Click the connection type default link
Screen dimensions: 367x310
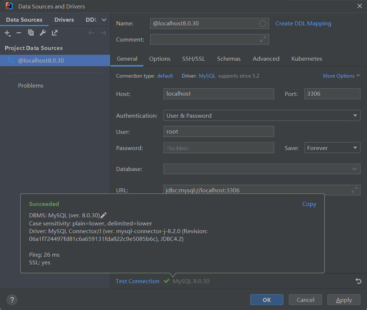tap(165, 76)
